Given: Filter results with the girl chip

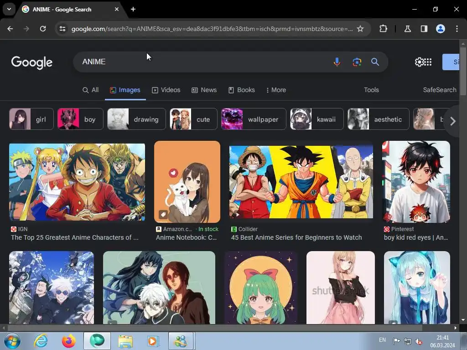Looking at the screenshot, I should pyautogui.click(x=31, y=119).
